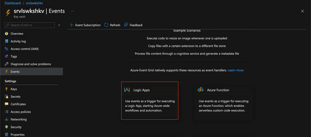Image resolution: width=311 pixels, height=137 pixels.
Task: Follow the Learn more link
Action: (x=236, y=70)
